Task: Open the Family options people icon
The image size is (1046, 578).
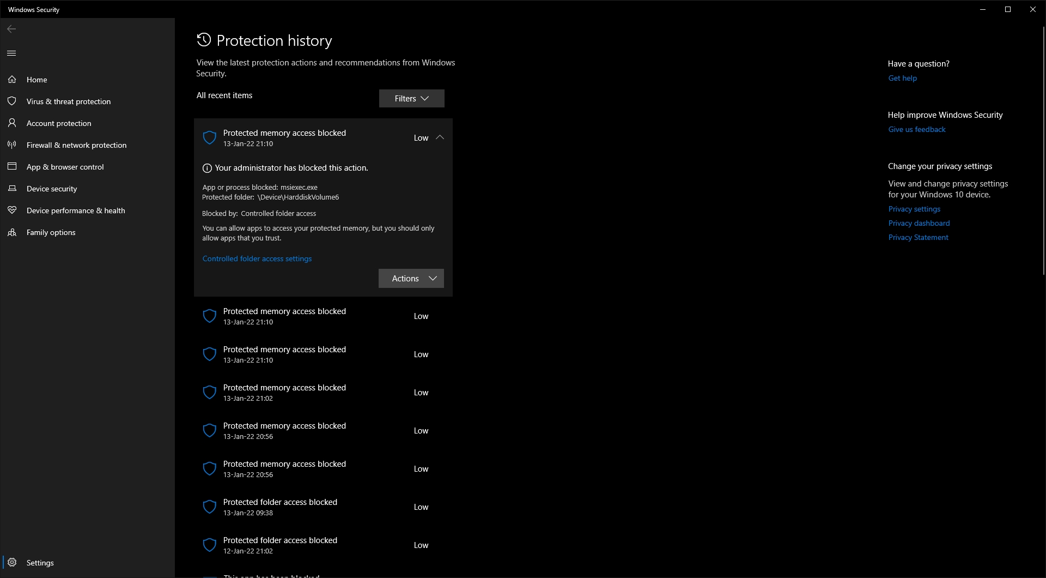Action: click(12, 232)
